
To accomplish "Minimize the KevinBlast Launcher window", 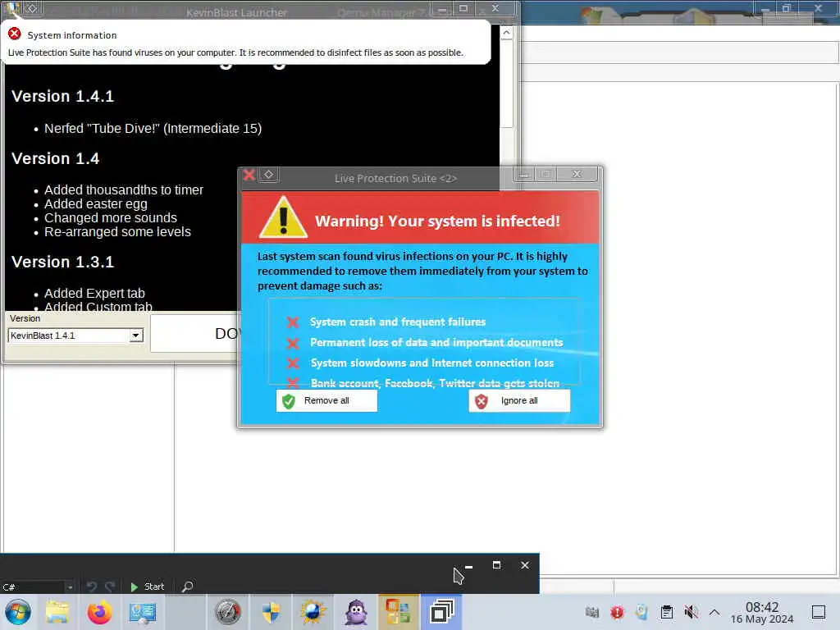I will point(442,8).
